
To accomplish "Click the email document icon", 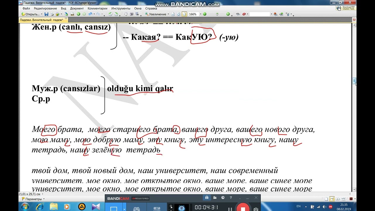I will (57, 14).
